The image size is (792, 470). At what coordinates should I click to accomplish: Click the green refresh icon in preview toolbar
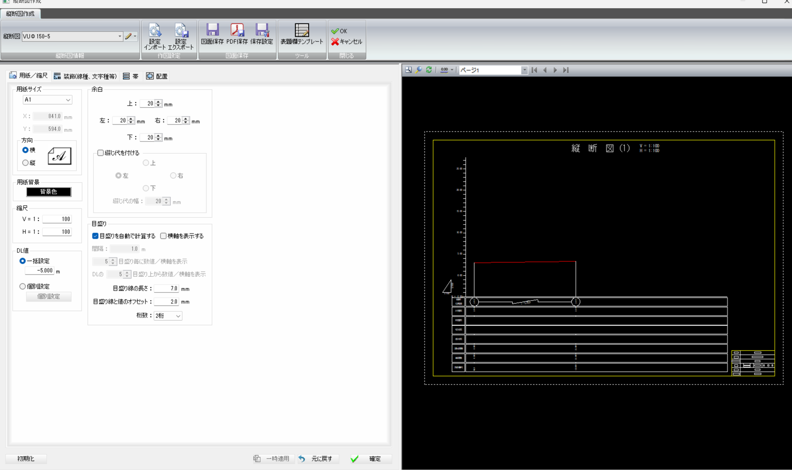click(429, 70)
